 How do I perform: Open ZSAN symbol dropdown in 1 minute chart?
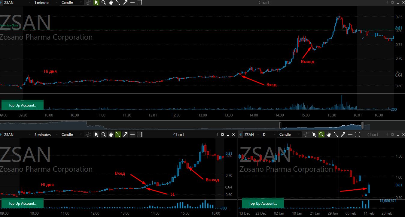point(17,2)
